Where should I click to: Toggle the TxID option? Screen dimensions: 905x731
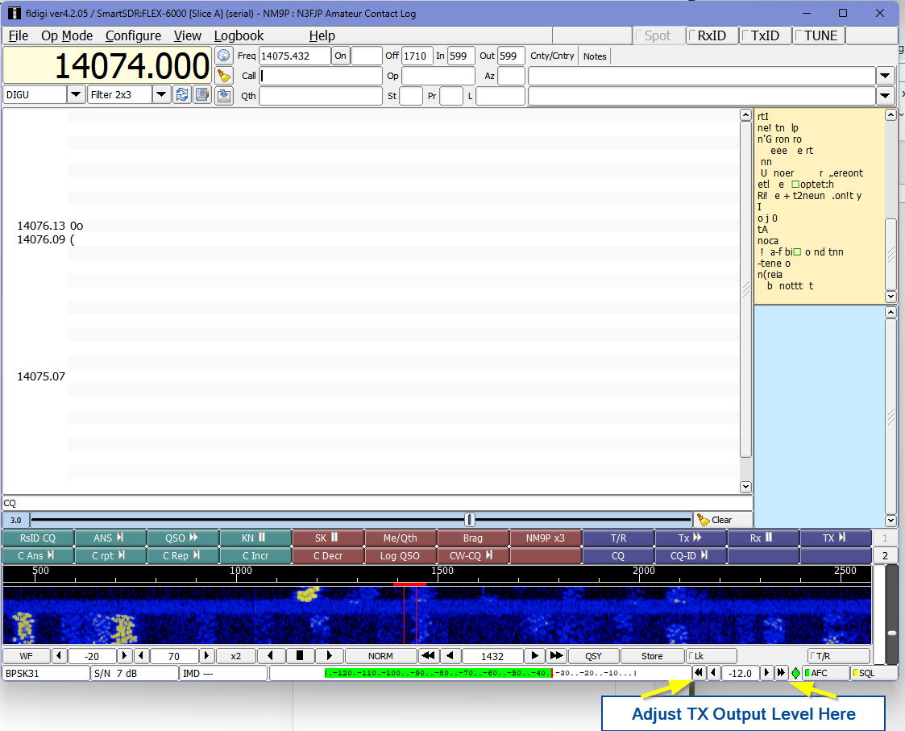pos(764,35)
